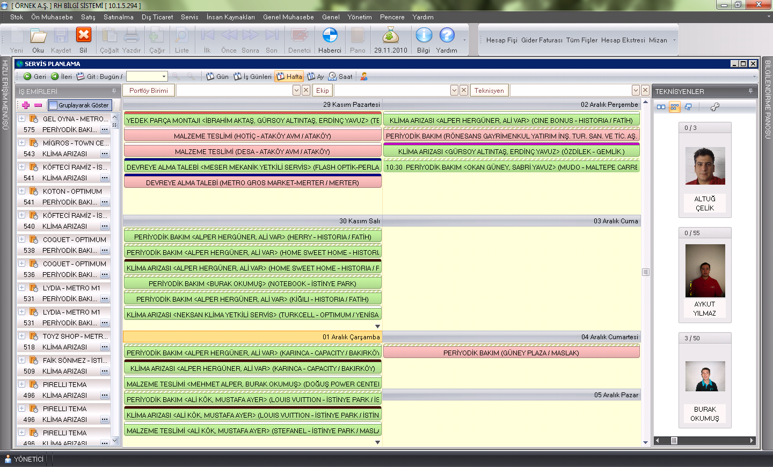
Task: Select the ALTUĞ ÇELİK technician photo
Action: [705, 166]
